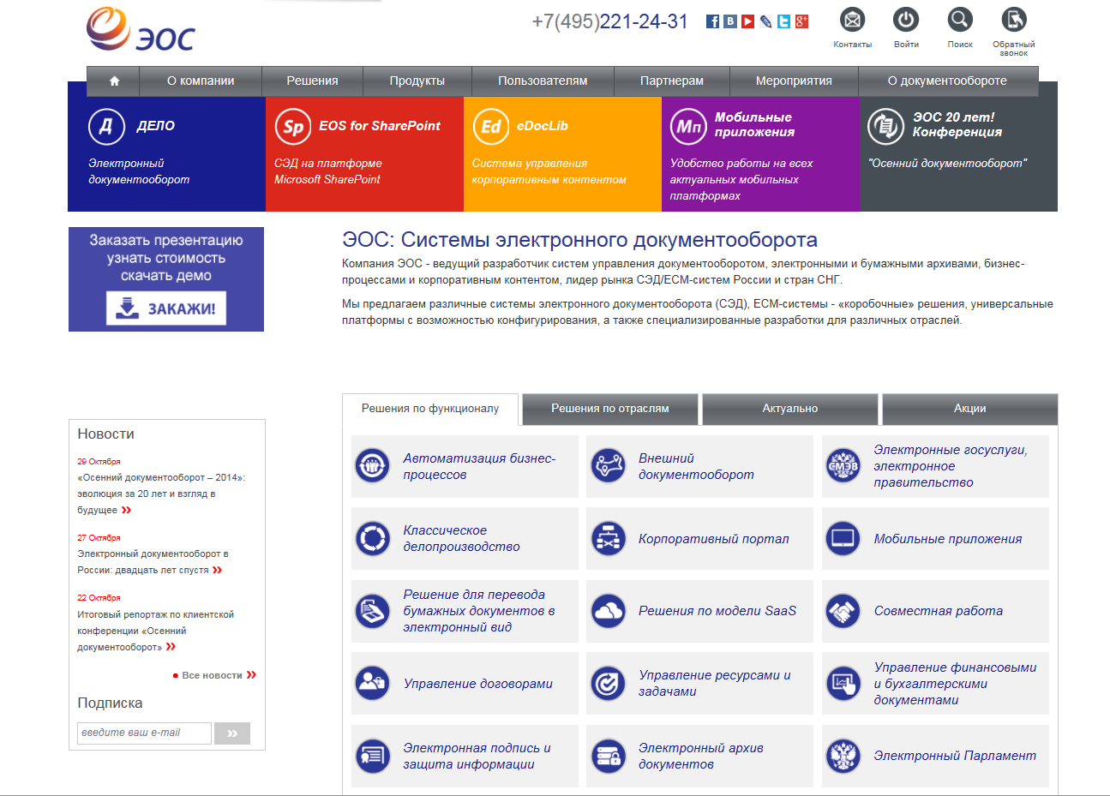1110x796 pixels.
Task: Click the eDocLib banner title
Action: pyautogui.click(x=543, y=126)
